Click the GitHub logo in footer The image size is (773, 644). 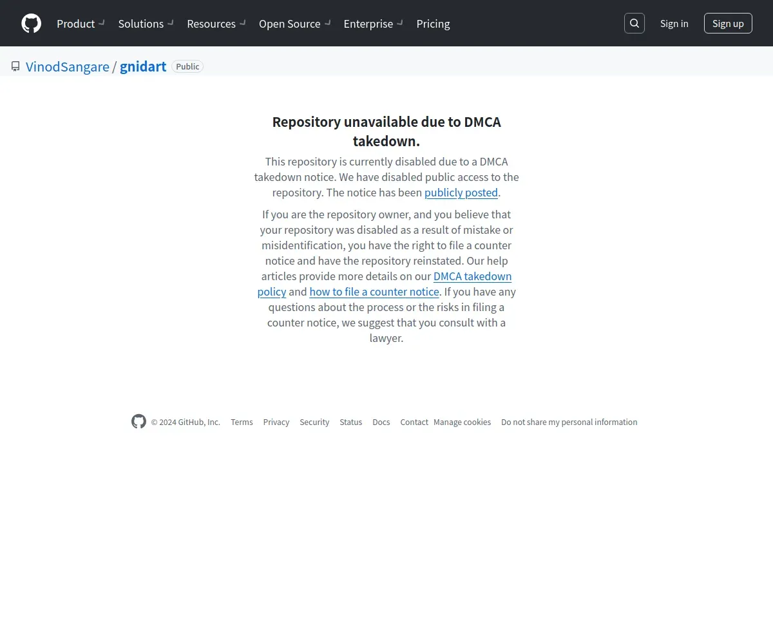point(138,422)
